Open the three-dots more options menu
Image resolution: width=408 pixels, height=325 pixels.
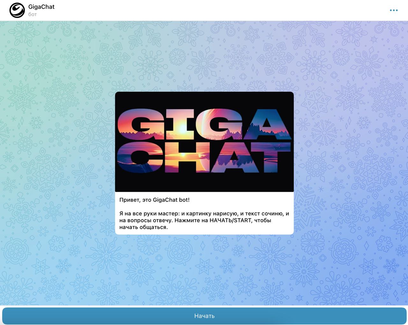[394, 10]
